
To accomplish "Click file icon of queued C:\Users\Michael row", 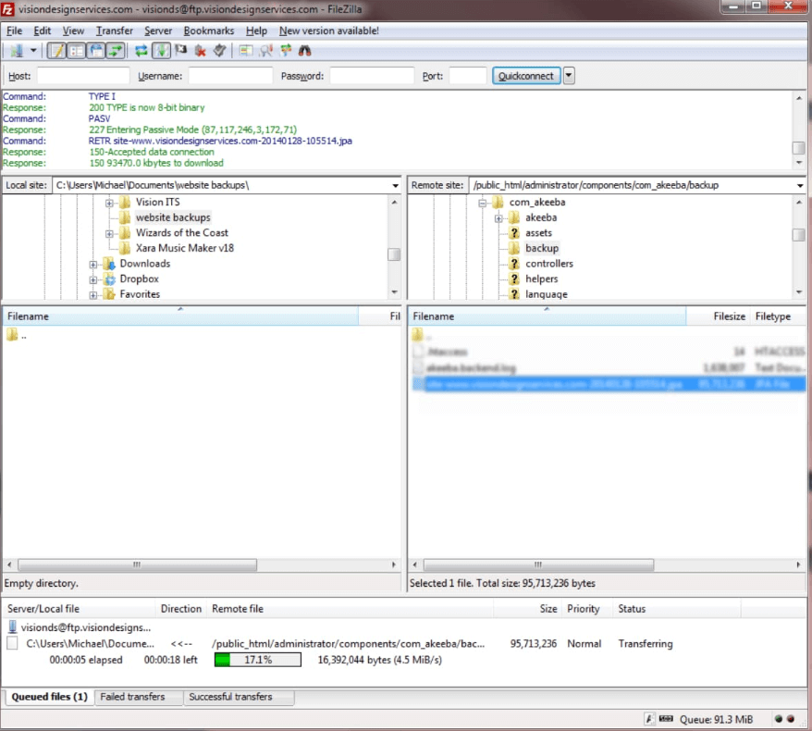I will pyautogui.click(x=12, y=643).
